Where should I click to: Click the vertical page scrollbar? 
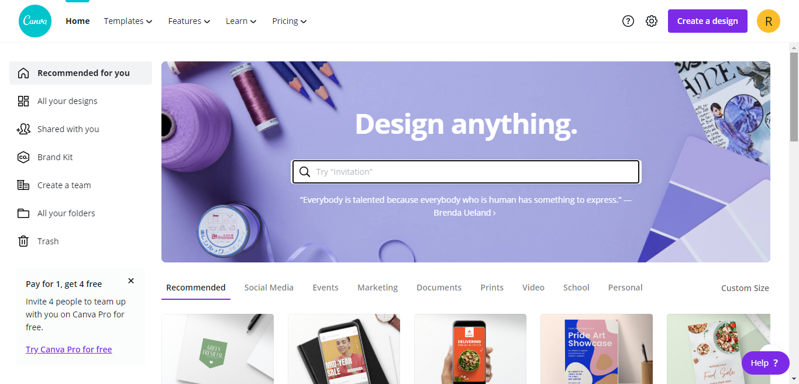794,96
